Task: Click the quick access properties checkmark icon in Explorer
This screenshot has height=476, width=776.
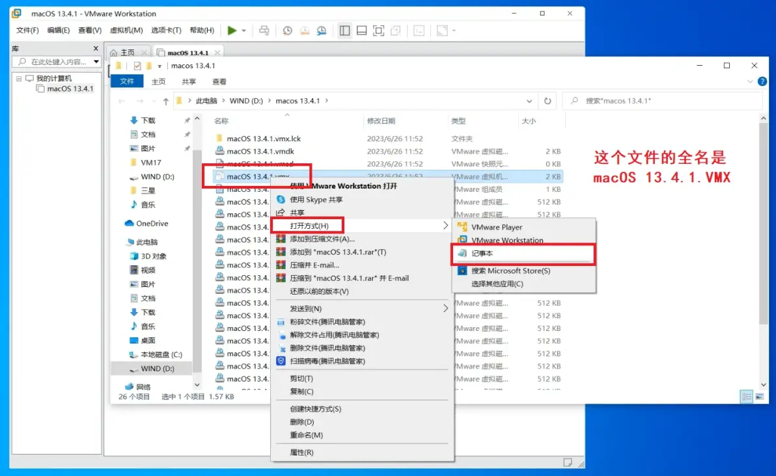Action: [x=137, y=66]
